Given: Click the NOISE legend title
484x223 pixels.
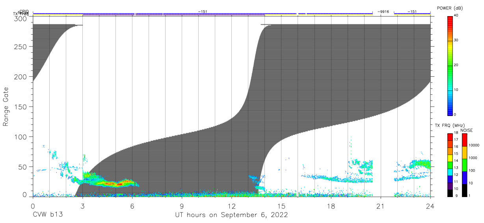Looking at the screenshot, I should pos(466,130).
